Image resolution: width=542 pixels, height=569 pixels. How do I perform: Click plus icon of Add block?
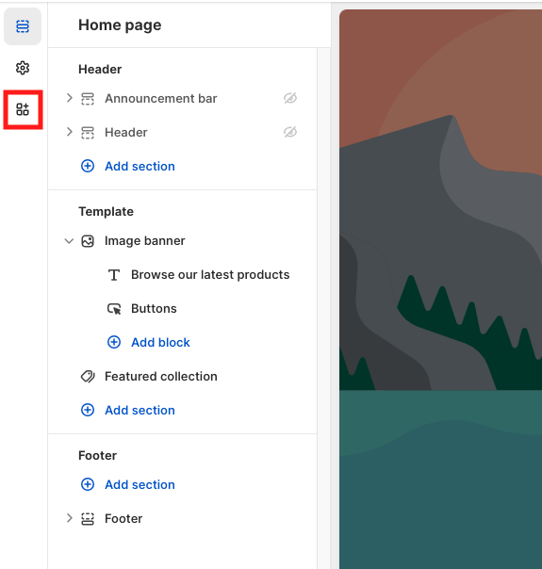tap(114, 342)
